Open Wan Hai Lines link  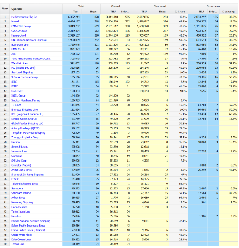[19, 63]
